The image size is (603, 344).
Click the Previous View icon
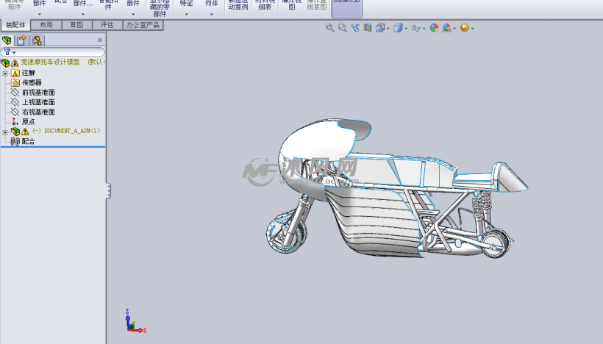click(355, 28)
